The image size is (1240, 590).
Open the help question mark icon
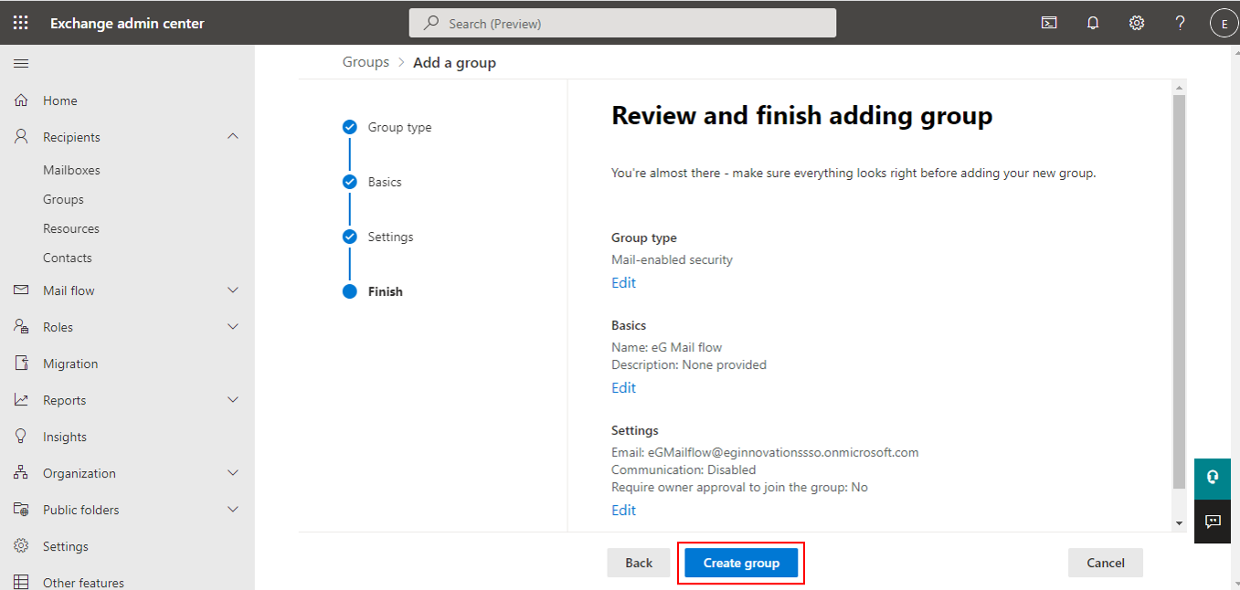point(1181,23)
